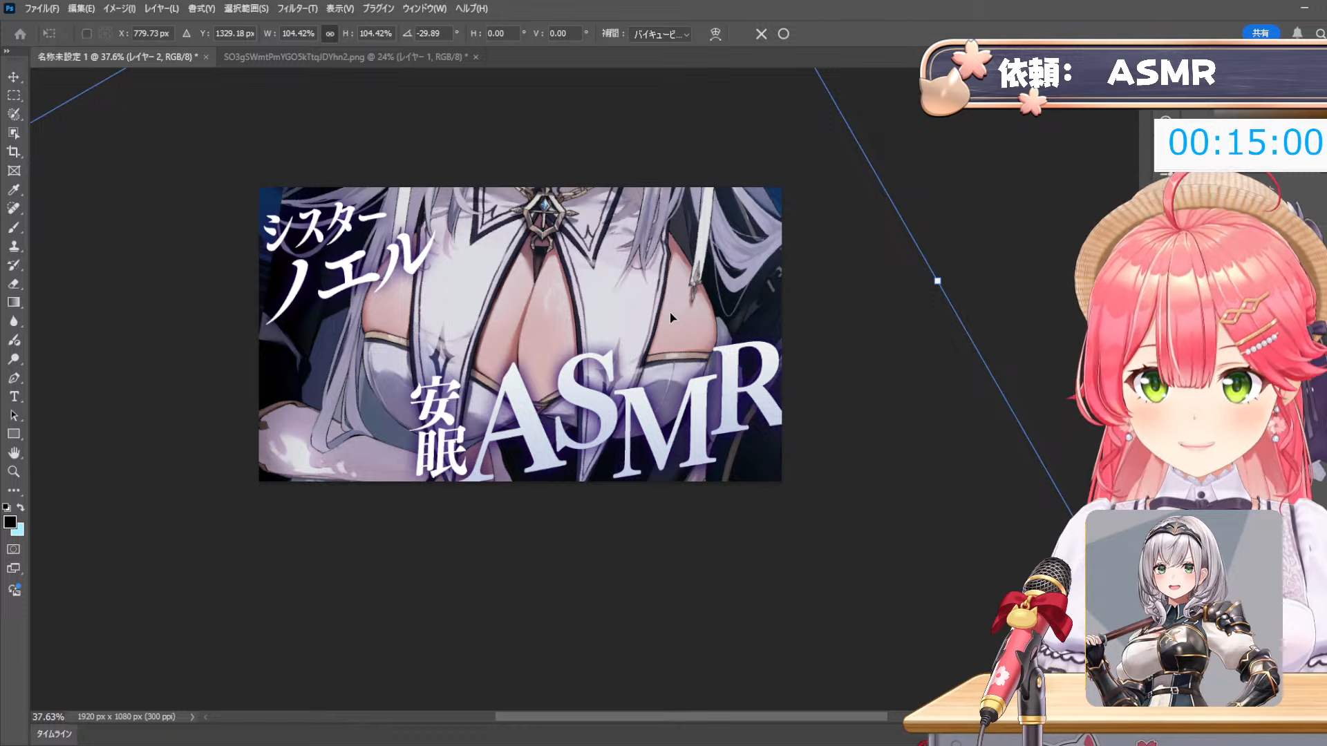Image resolution: width=1327 pixels, height=746 pixels.
Task: Open the レイヤー(L) menu
Action: pyautogui.click(x=161, y=8)
